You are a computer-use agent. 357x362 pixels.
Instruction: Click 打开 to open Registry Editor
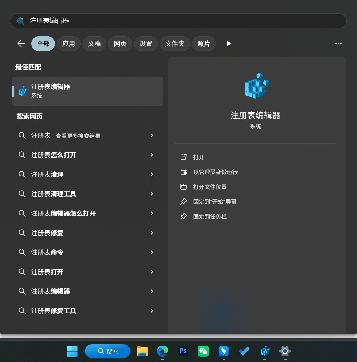click(198, 157)
